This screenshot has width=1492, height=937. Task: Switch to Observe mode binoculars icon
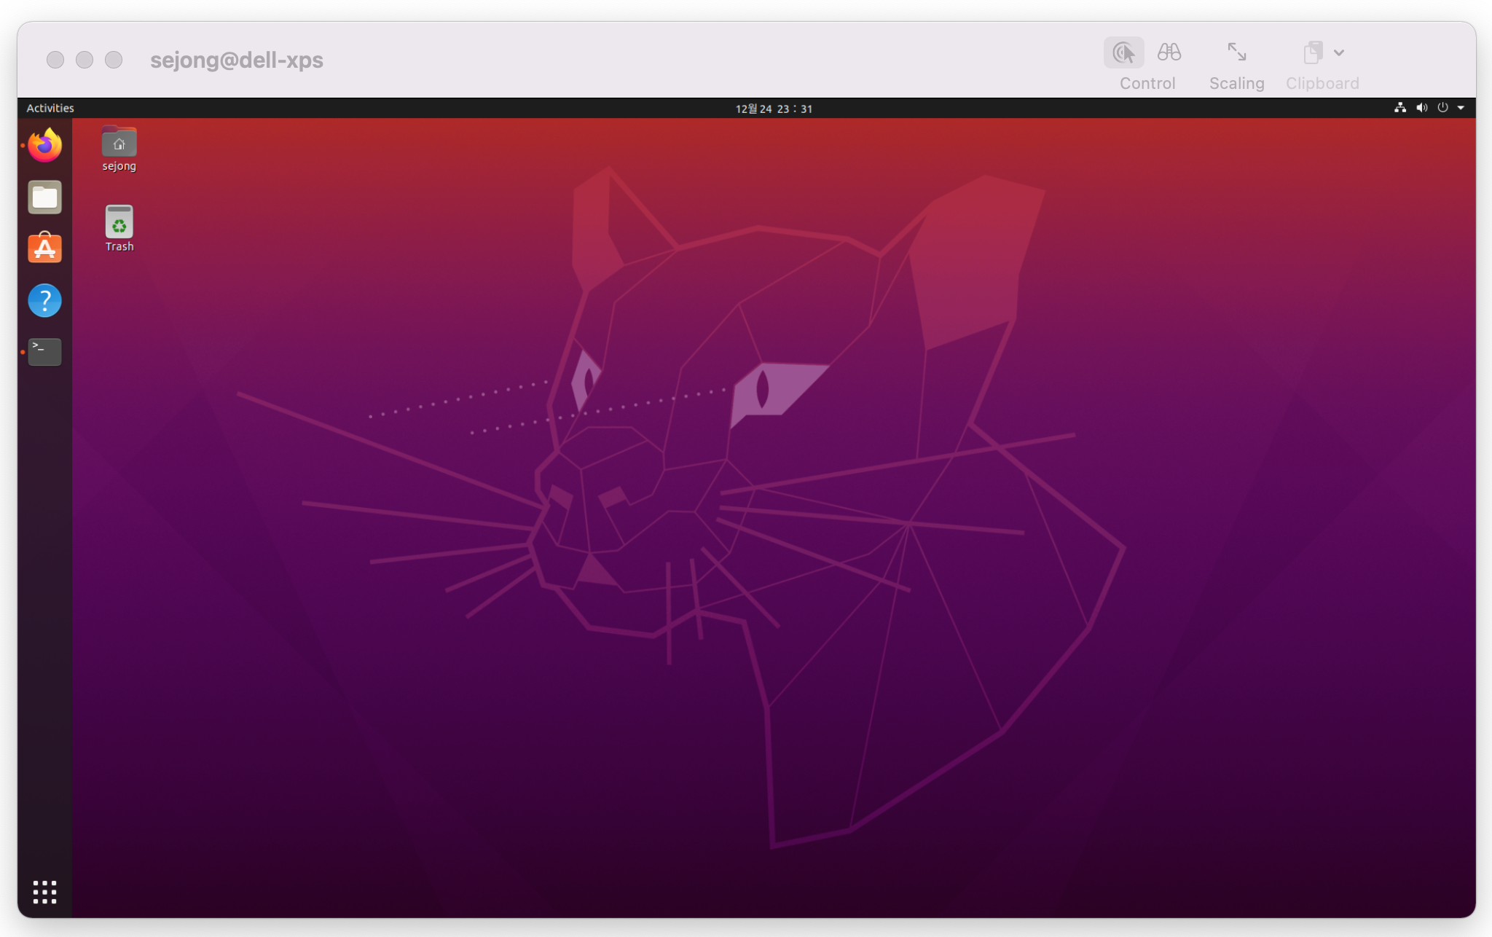click(x=1169, y=52)
